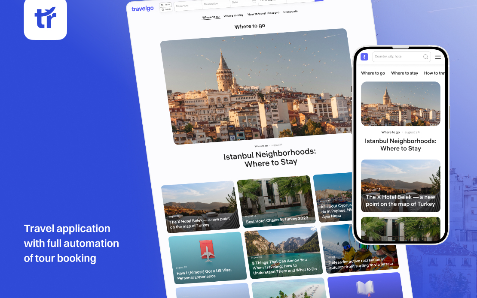Tap the 'Country, city, hotel' search field on phone
The width and height of the screenshot is (477, 298).
[401, 57]
